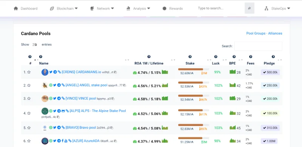Expand the Blockchain menu
This screenshot has width=302, height=147.
click(x=63, y=8)
